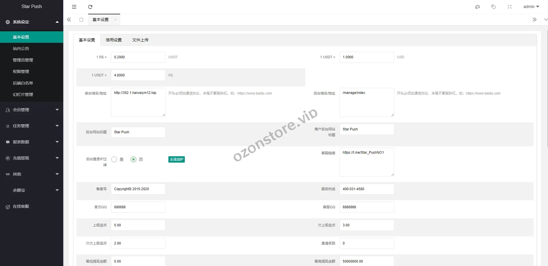
Task: Select 否 for backend login IP filter
Action: pos(133,159)
